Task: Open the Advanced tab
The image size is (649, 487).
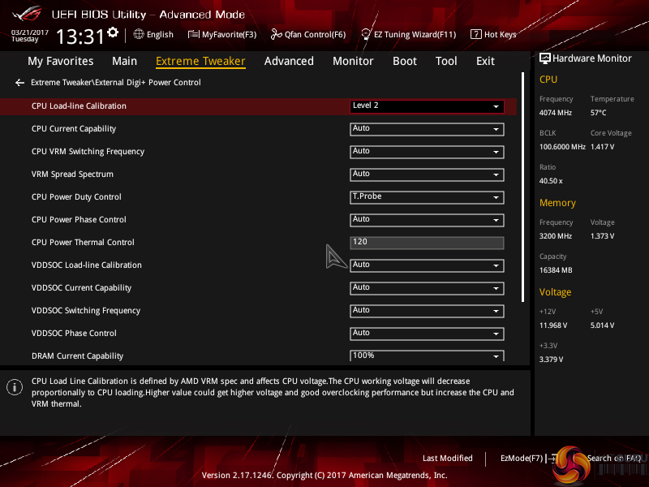Action: click(289, 62)
